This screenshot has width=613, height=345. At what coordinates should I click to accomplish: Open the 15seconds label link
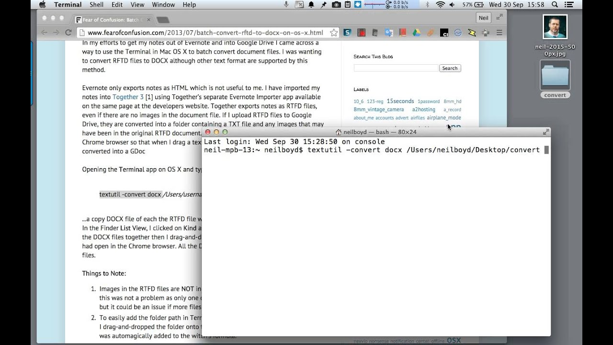(400, 101)
